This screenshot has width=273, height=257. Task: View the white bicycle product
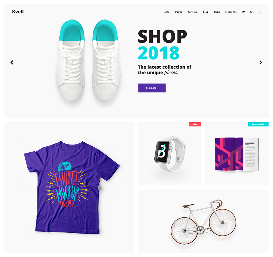coord(203,221)
